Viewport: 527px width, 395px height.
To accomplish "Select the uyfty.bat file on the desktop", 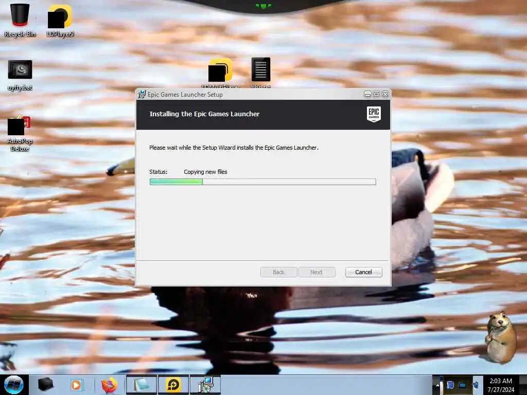I will (20, 75).
